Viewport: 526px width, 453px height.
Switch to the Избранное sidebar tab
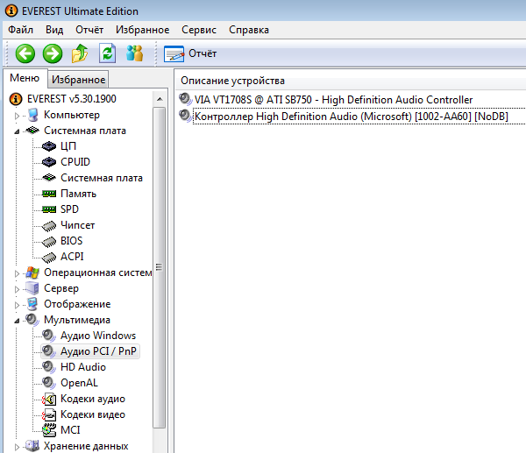coord(79,80)
